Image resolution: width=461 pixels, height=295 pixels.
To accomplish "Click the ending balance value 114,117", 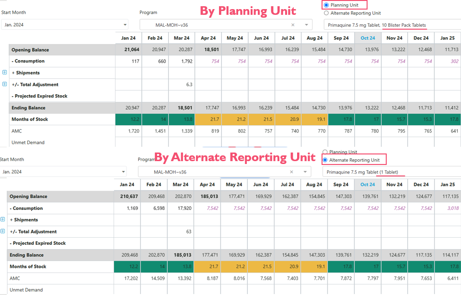I will pyautogui.click(x=451, y=255).
